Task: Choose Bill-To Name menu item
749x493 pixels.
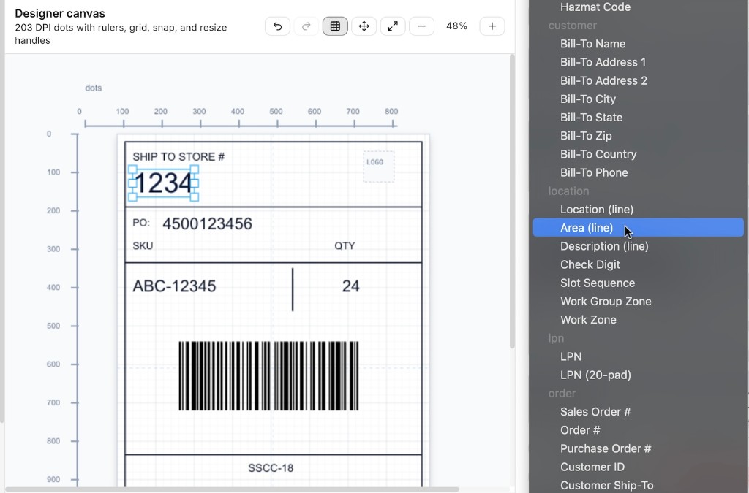Action: [638, 44]
